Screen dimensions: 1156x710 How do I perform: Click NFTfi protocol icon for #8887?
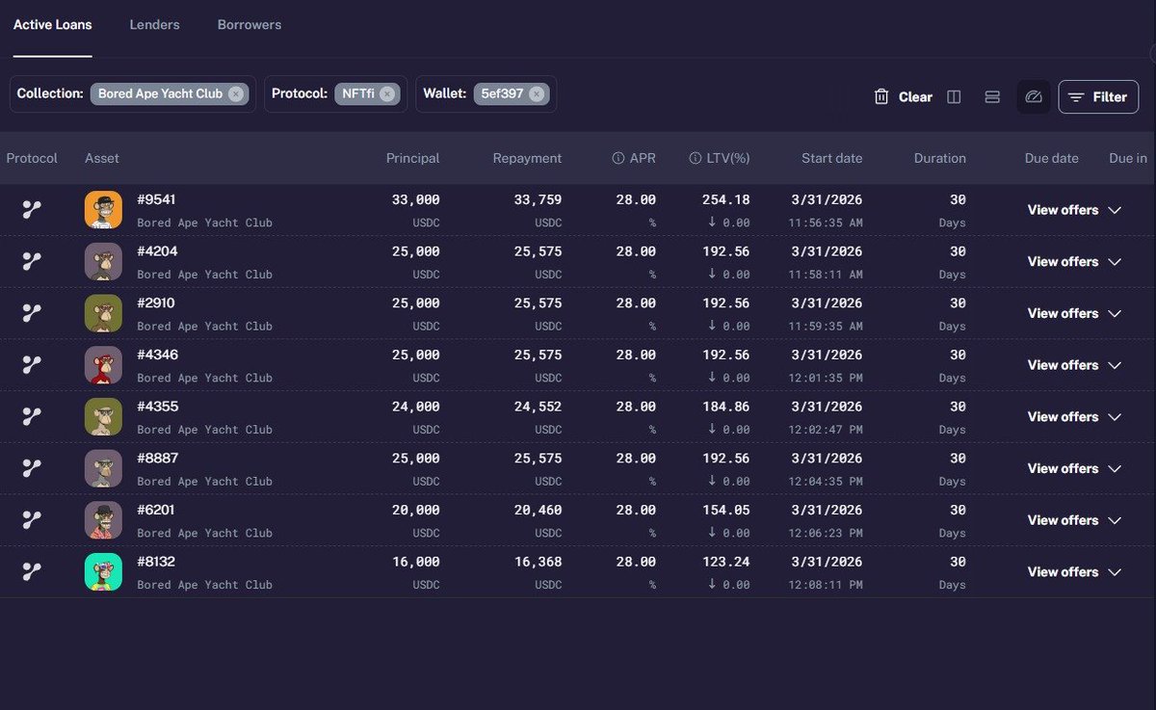point(32,468)
